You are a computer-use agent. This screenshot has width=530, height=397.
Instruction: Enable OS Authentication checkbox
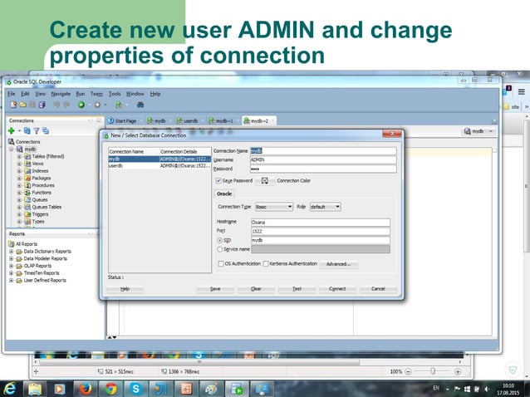click(221, 263)
